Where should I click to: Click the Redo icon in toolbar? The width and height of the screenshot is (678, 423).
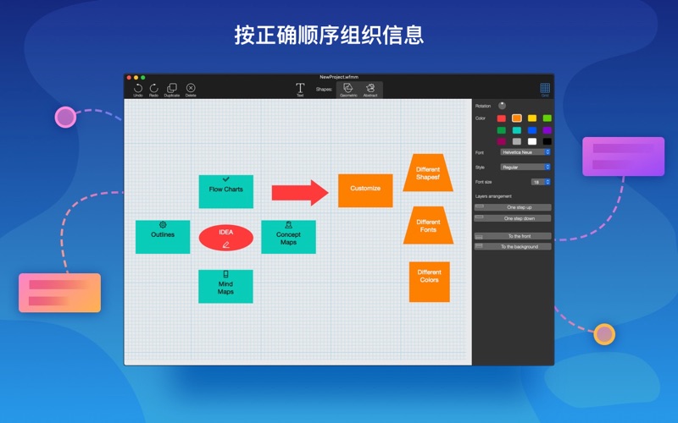tap(154, 89)
